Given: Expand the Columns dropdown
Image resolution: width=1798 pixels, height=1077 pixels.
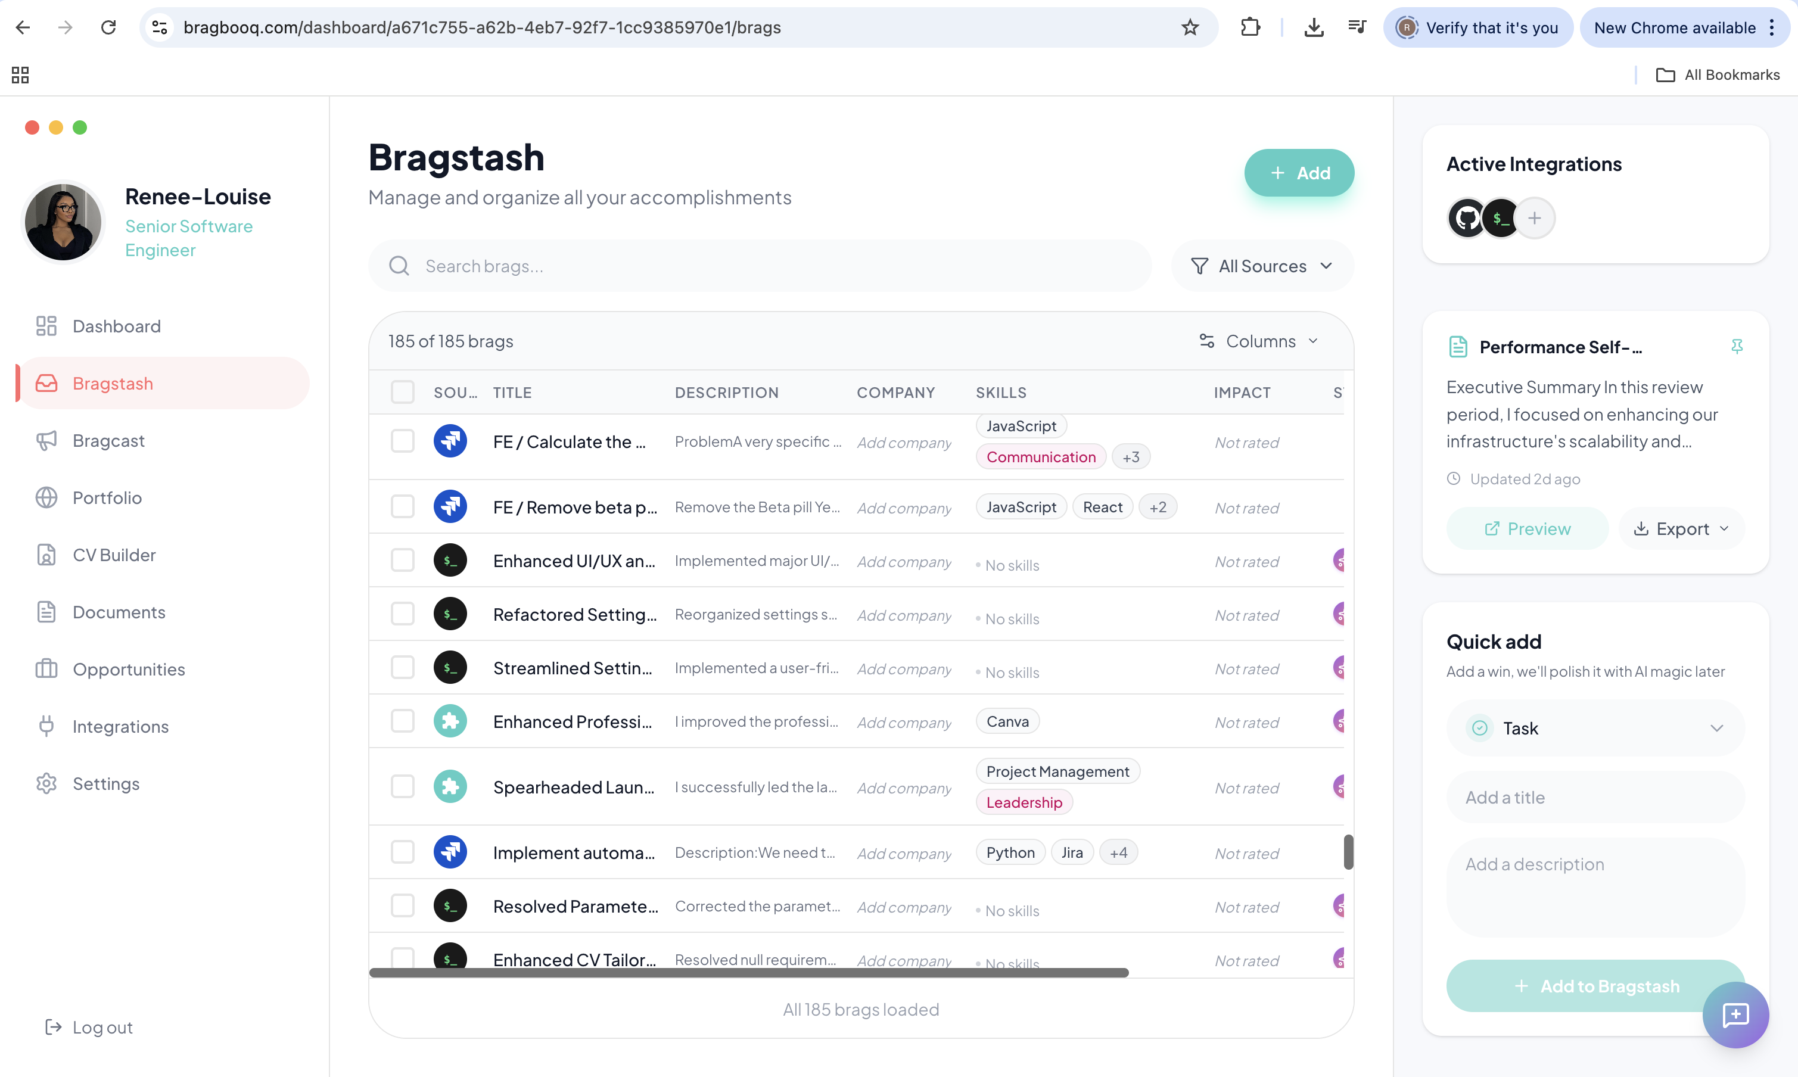Looking at the screenshot, I should coord(1259,341).
